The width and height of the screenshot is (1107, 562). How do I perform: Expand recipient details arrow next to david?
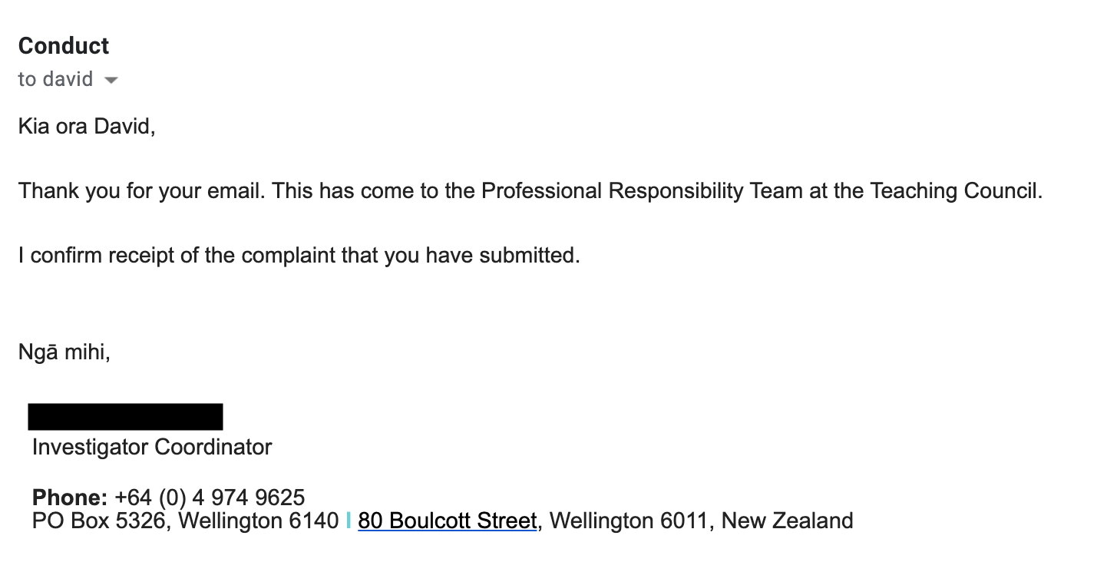pos(111,80)
